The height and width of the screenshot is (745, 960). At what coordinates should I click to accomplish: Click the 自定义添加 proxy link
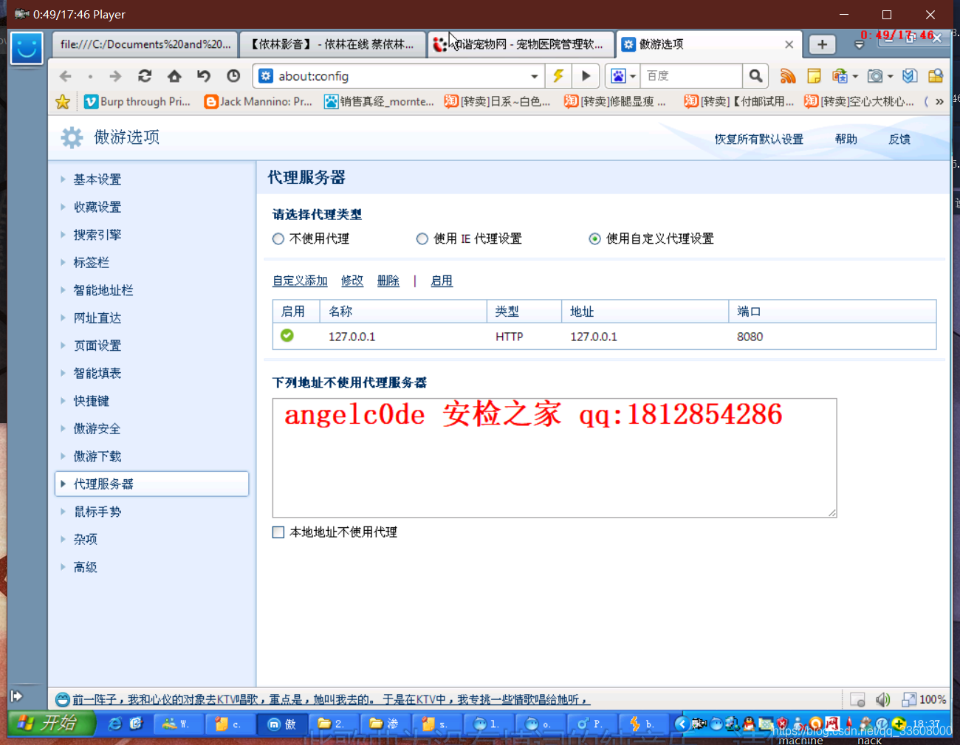299,281
